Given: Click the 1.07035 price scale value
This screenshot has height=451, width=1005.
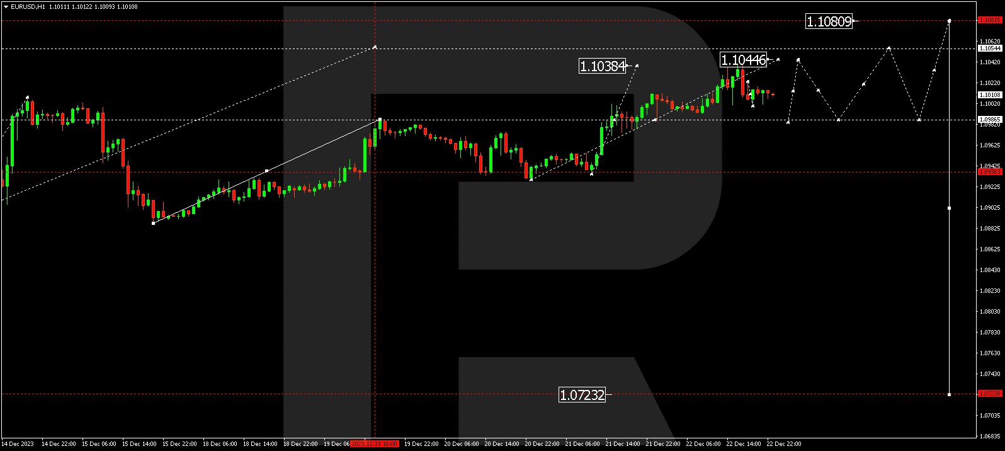Looking at the screenshot, I should (990, 415).
